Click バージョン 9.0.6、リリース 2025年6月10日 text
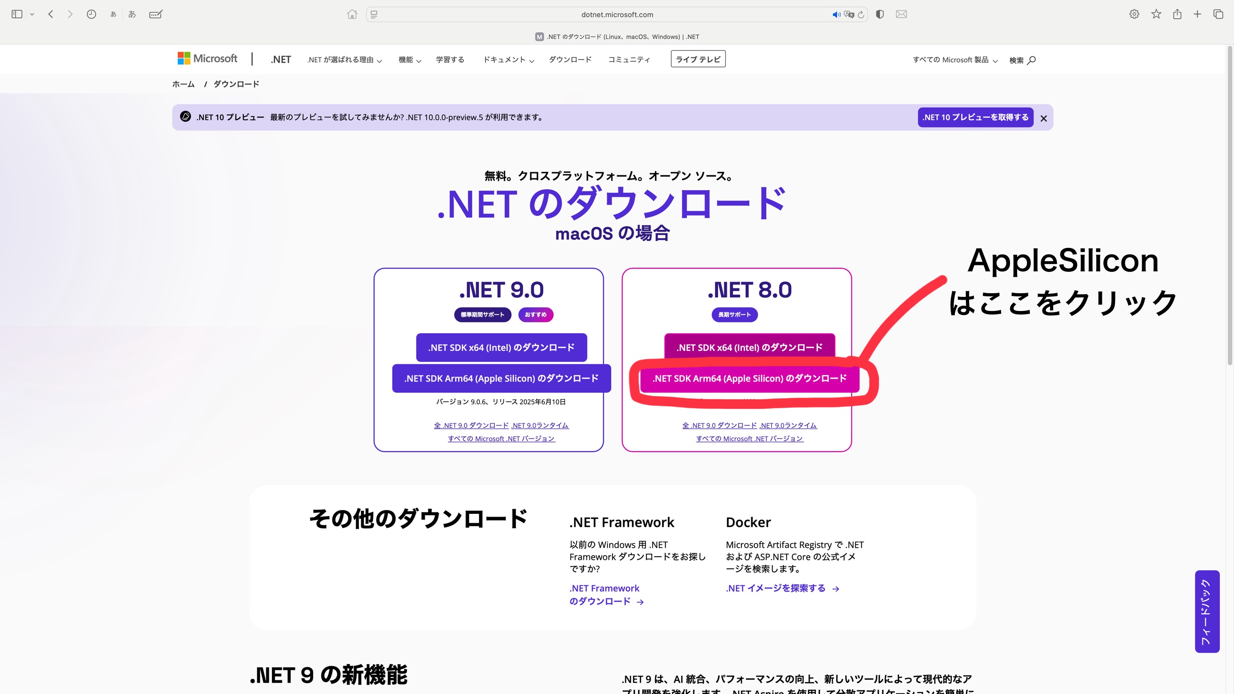 point(501,402)
